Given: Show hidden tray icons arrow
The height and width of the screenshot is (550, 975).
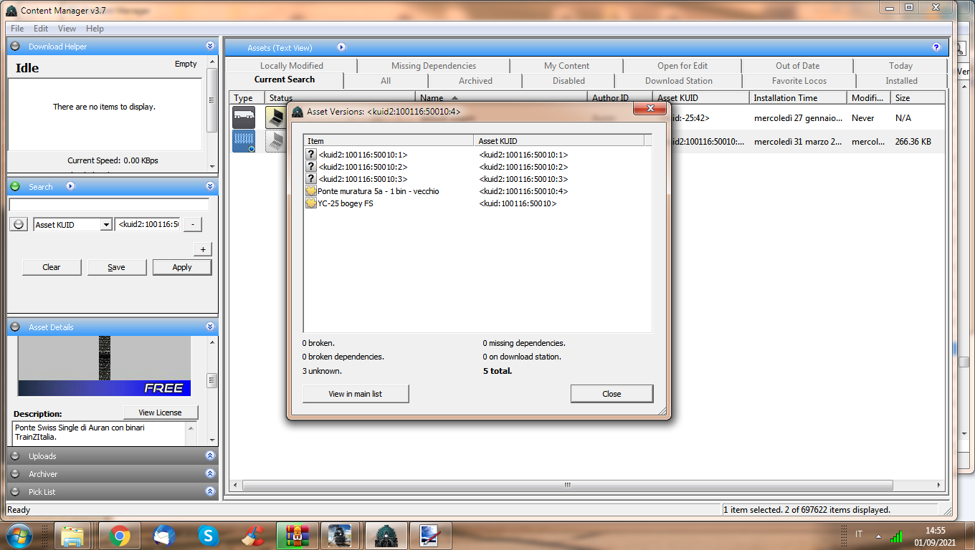Looking at the screenshot, I should click(x=878, y=536).
